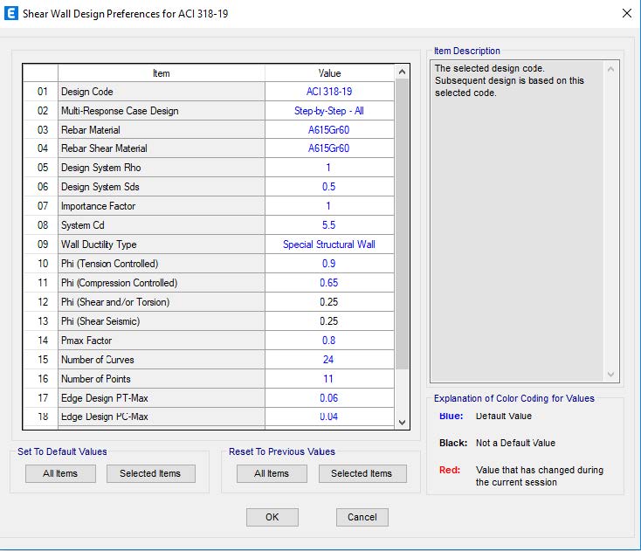The height and width of the screenshot is (551, 641).
Task: Open Wall Ductility Type value Special Structural Wall
Action: point(329,245)
